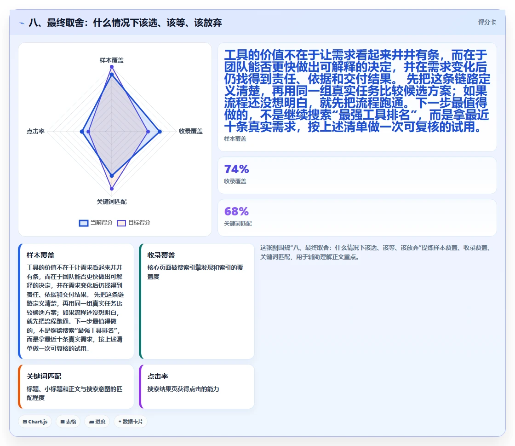Click the header title 八、最终取舍
This screenshot has height=446, width=515.
pyautogui.click(x=126, y=23)
